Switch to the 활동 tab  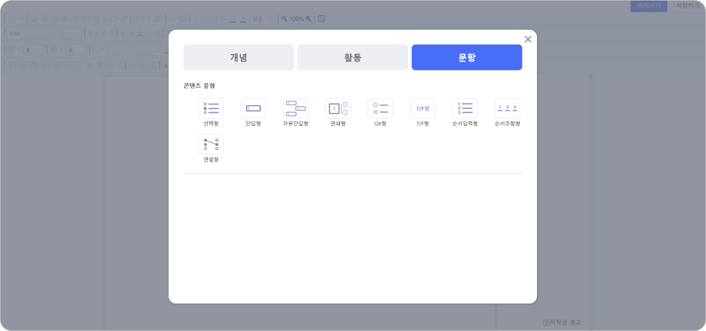pyautogui.click(x=352, y=57)
